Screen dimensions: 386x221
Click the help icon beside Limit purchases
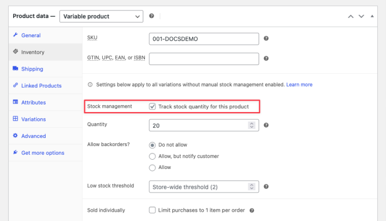(x=251, y=211)
